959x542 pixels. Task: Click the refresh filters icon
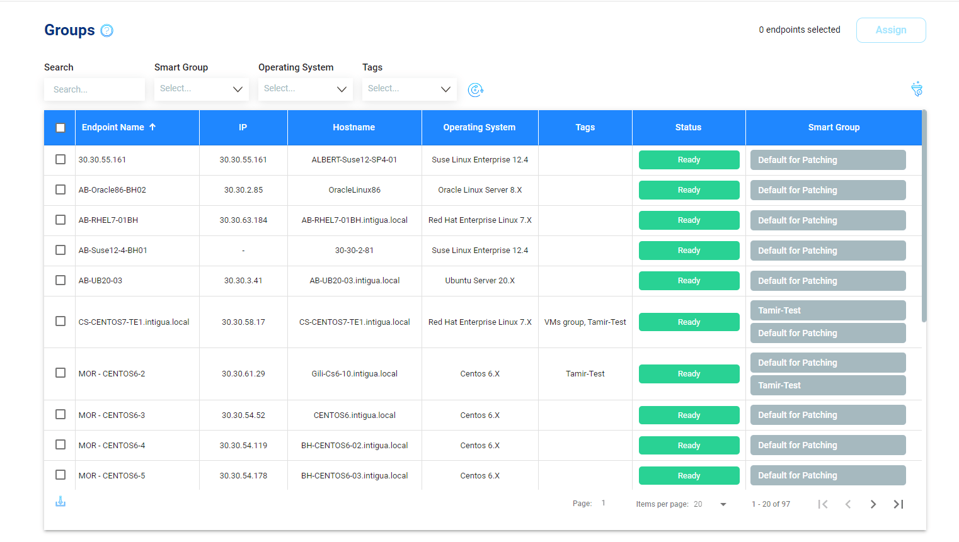[476, 90]
